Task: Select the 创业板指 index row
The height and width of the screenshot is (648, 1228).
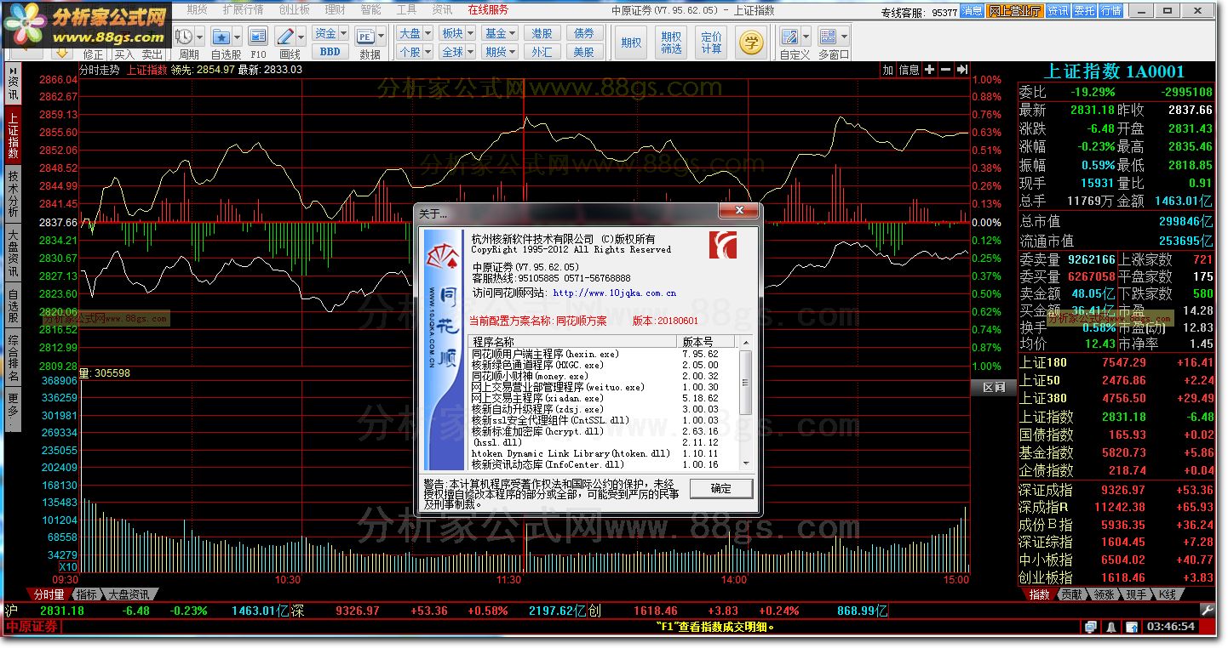Action: 1118,577
